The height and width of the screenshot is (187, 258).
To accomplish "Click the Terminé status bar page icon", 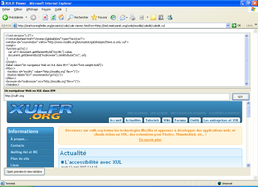I will coord(3,183).
